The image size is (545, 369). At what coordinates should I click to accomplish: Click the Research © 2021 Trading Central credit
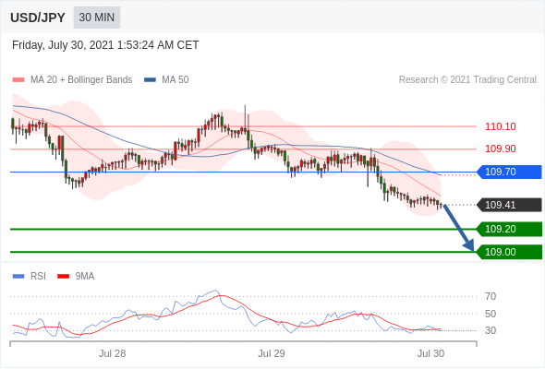(x=467, y=80)
